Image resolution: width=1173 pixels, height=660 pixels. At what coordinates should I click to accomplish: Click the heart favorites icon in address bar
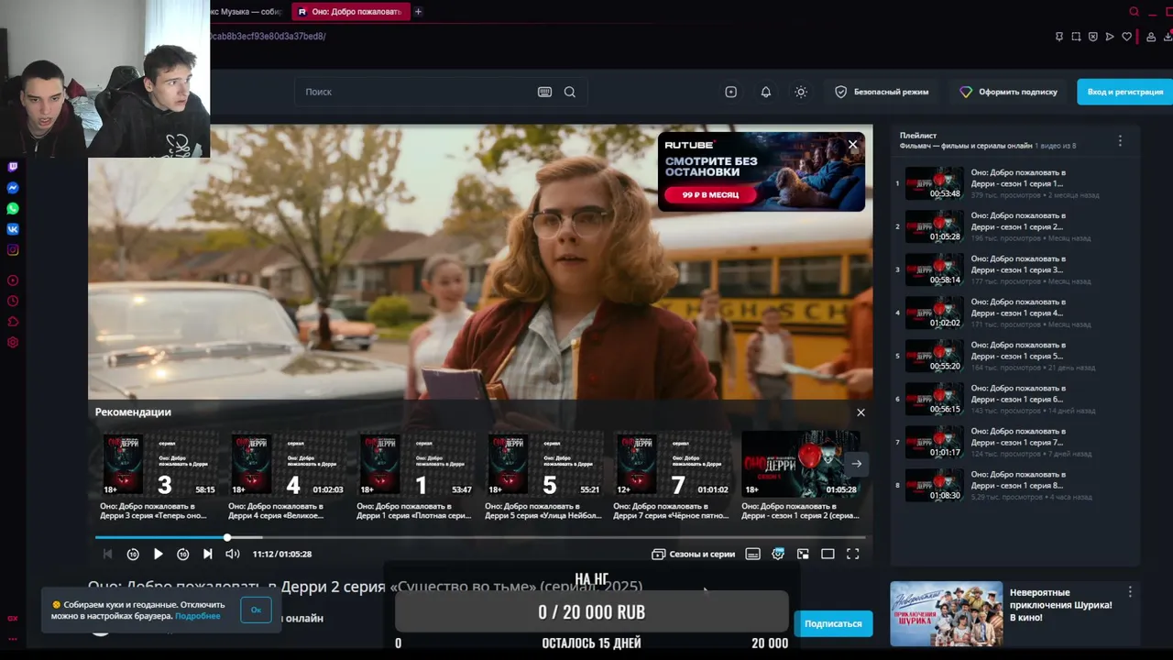click(1126, 37)
